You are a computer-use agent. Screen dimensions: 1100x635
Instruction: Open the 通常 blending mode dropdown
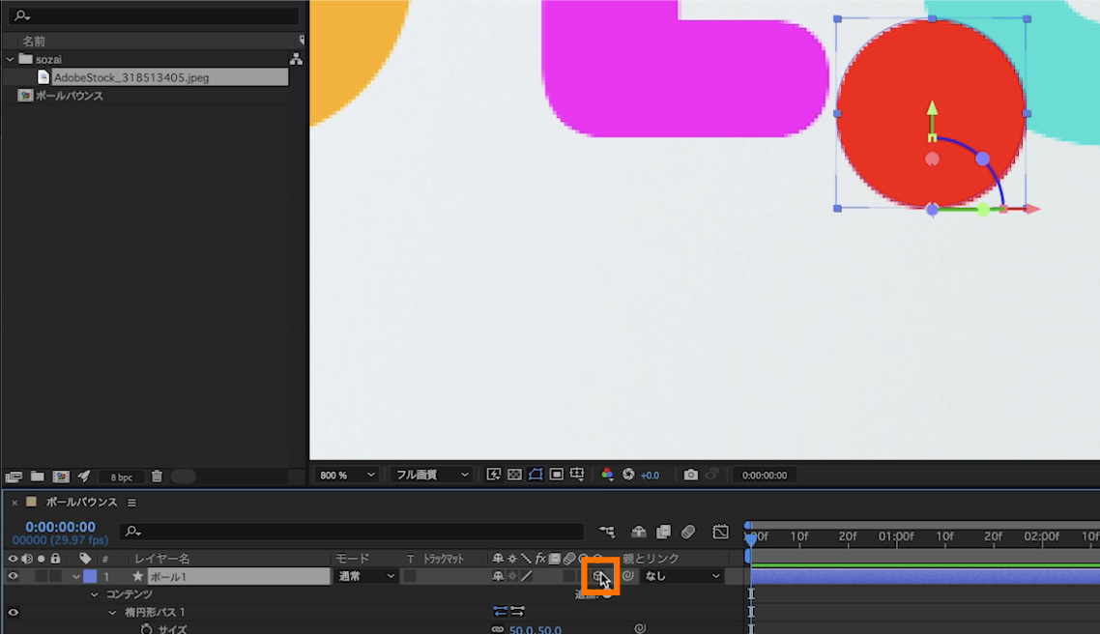coord(366,576)
